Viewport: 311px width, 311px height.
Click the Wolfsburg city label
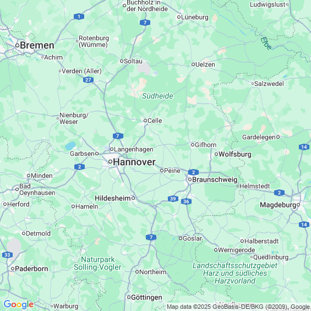coord(235,154)
